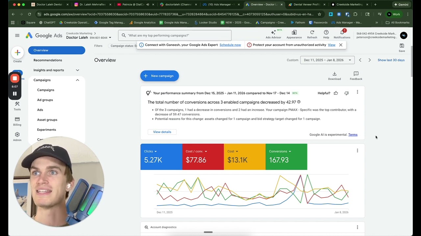Screen dimensions: 421x236
Task: Open the Billing section
Action: click(17, 121)
